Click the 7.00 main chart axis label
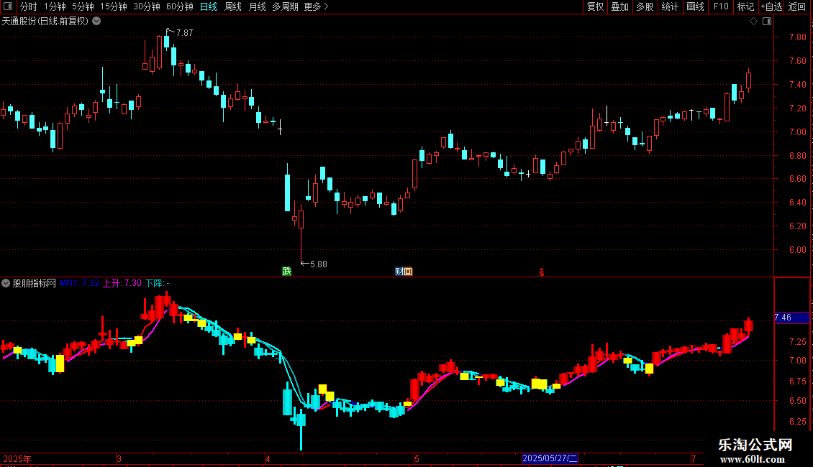This screenshot has width=813, height=467. (x=797, y=132)
